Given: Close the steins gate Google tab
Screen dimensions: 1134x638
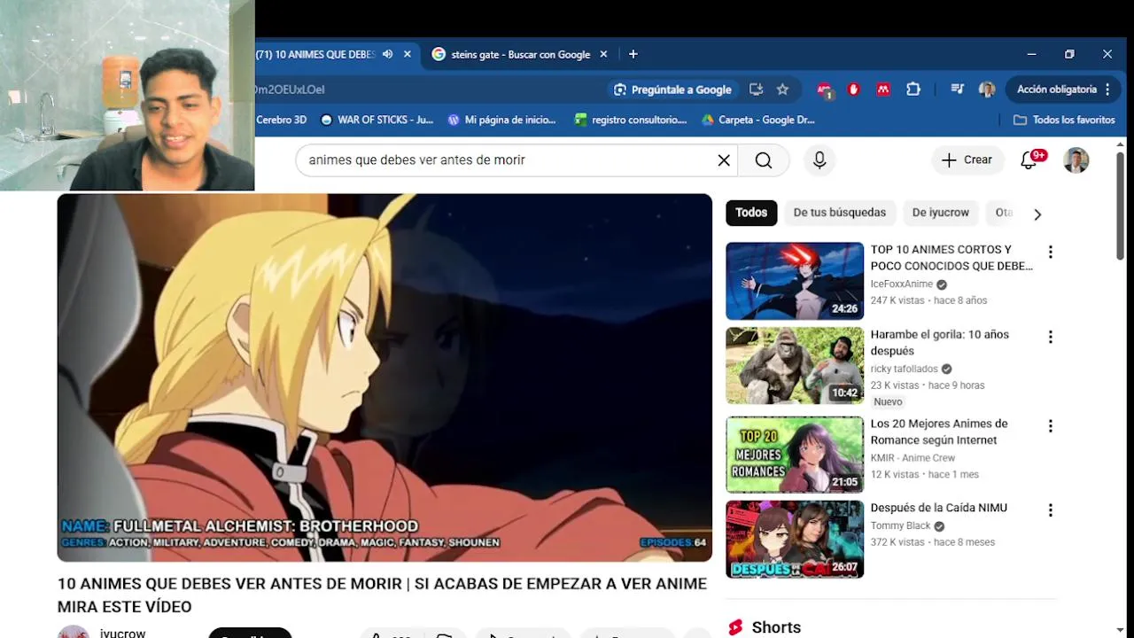Looking at the screenshot, I should click(603, 54).
